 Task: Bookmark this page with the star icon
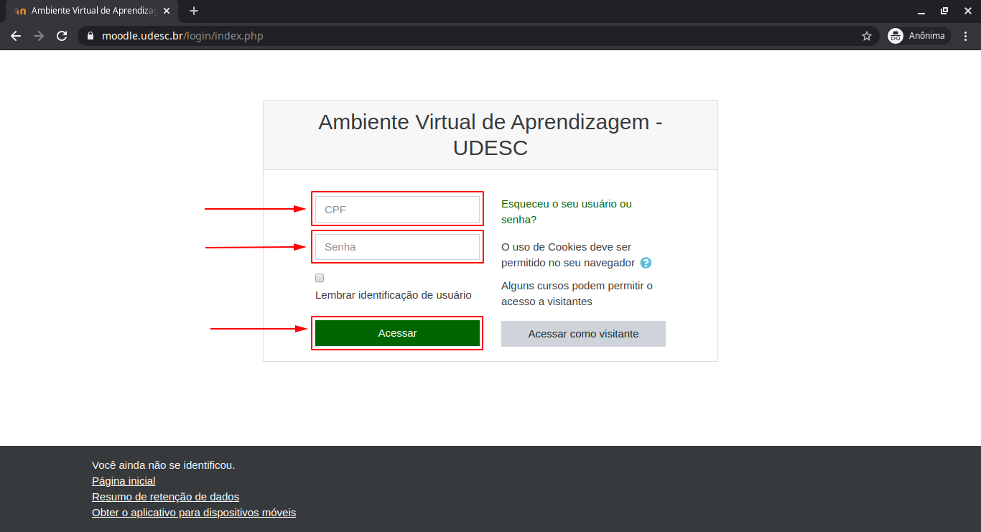pyautogui.click(x=866, y=36)
